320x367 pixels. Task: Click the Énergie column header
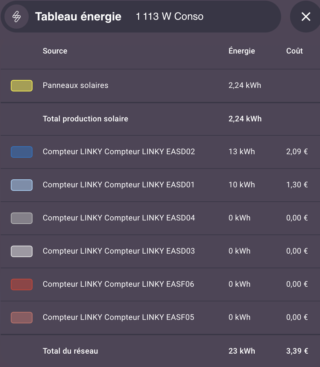pos(242,51)
